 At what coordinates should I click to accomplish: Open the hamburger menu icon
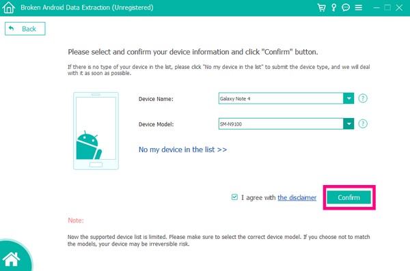tap(359, 8)
